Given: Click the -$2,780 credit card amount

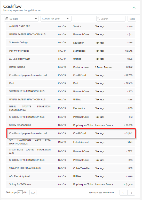Looking at the screenshot, I should [128, 75].
